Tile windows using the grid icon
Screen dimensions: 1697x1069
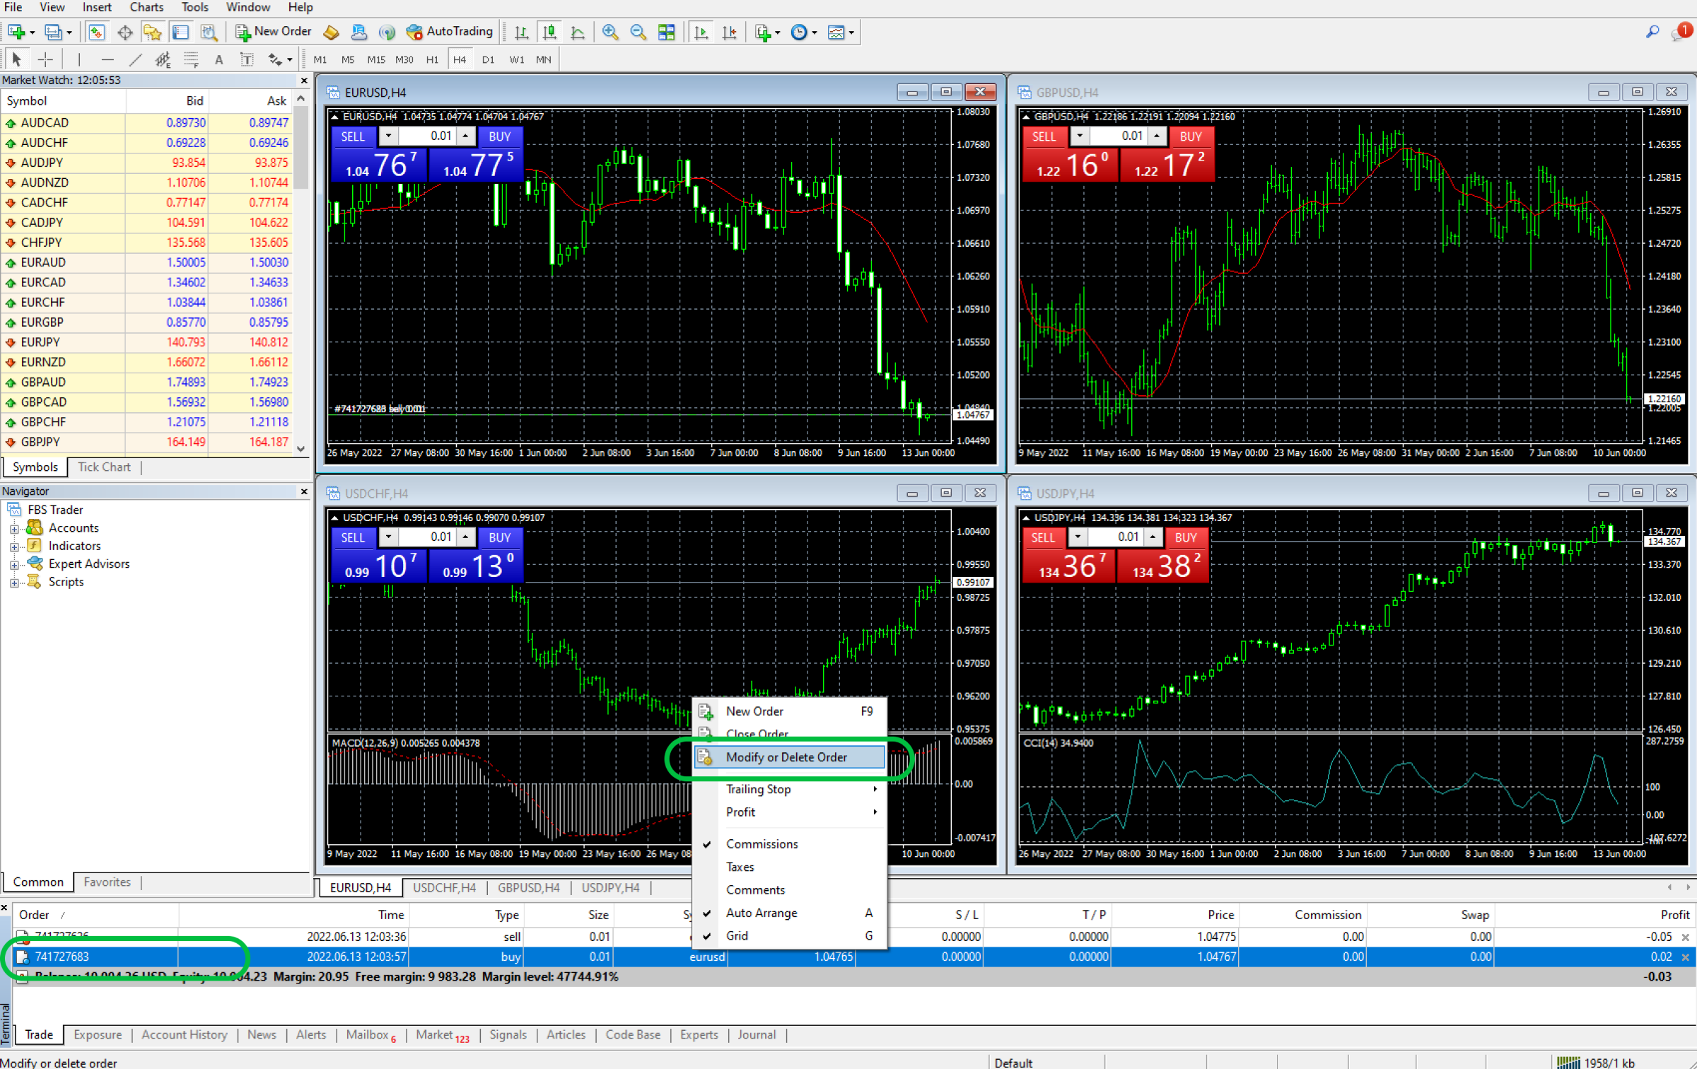click(666, 32)
